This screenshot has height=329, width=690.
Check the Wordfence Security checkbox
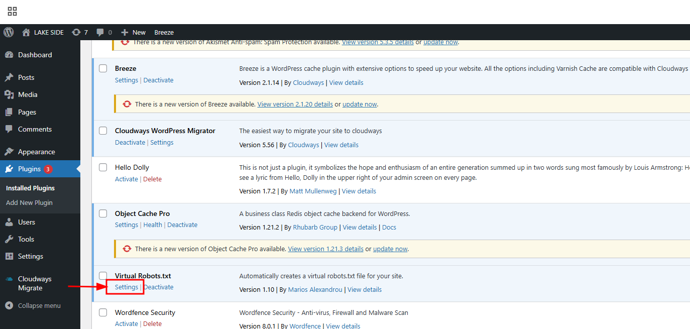pos(103,312)
